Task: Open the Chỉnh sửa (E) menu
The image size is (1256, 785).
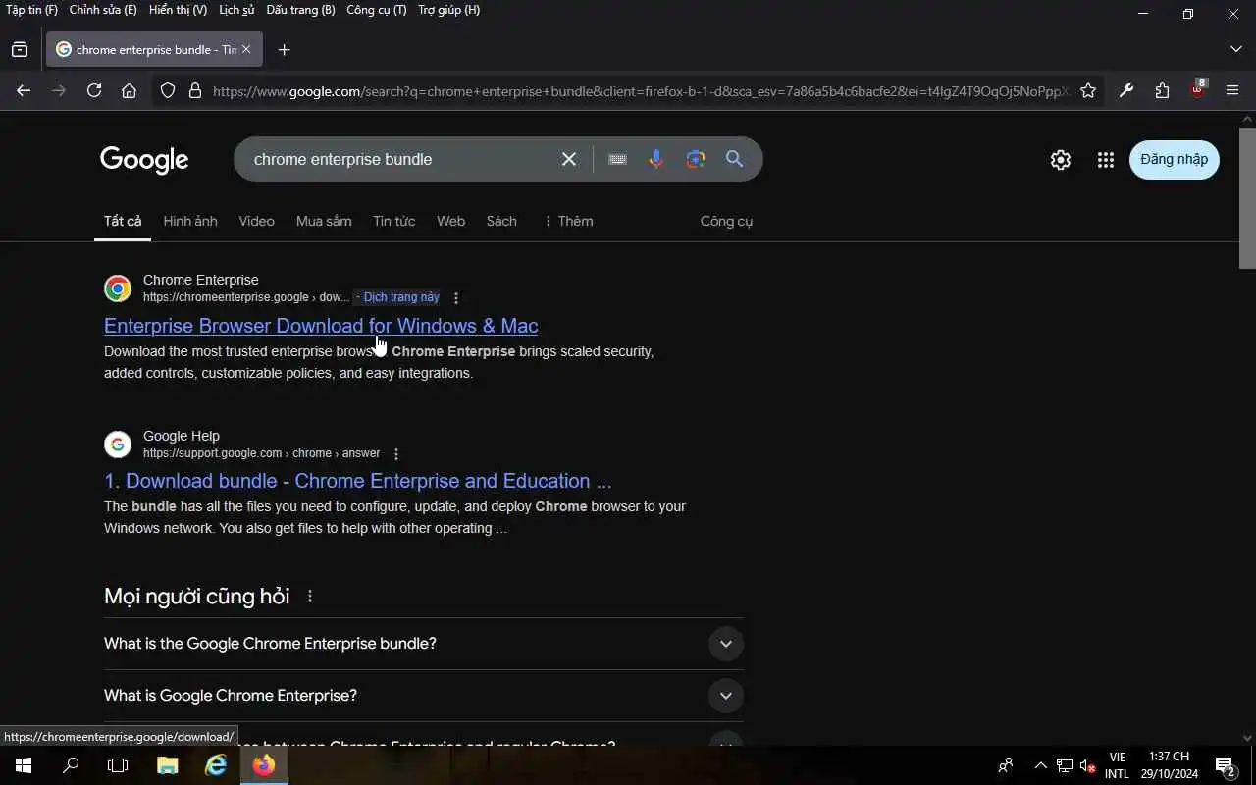Action: (x=103, y=10)
